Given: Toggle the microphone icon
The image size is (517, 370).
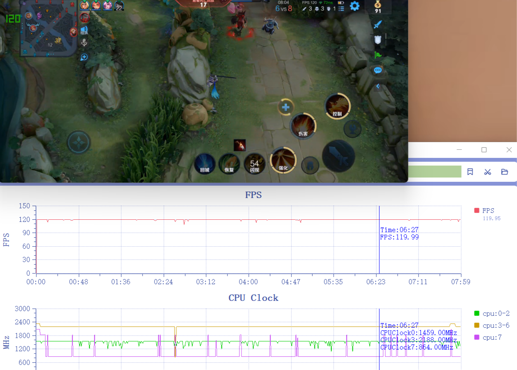Looking at the screenshot, I should click(84, 42).
